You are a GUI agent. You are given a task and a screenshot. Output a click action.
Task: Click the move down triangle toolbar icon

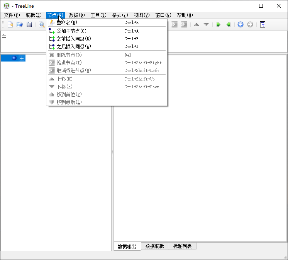tap(206, 24)
